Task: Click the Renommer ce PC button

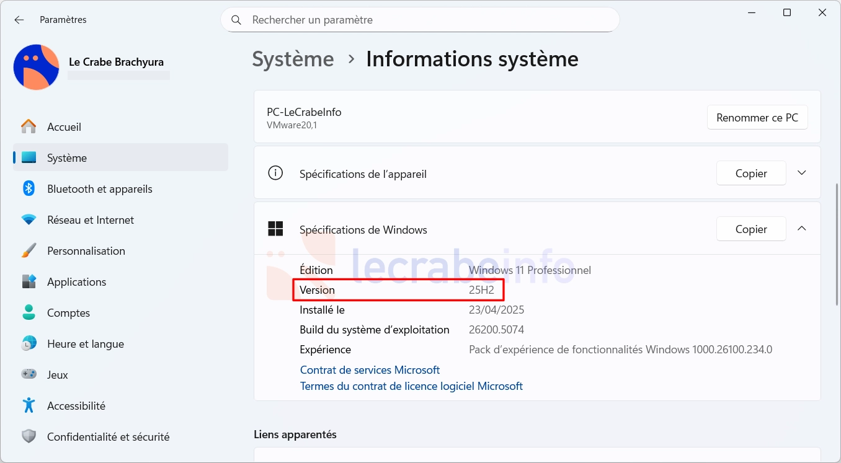Action: pos(757,117)
